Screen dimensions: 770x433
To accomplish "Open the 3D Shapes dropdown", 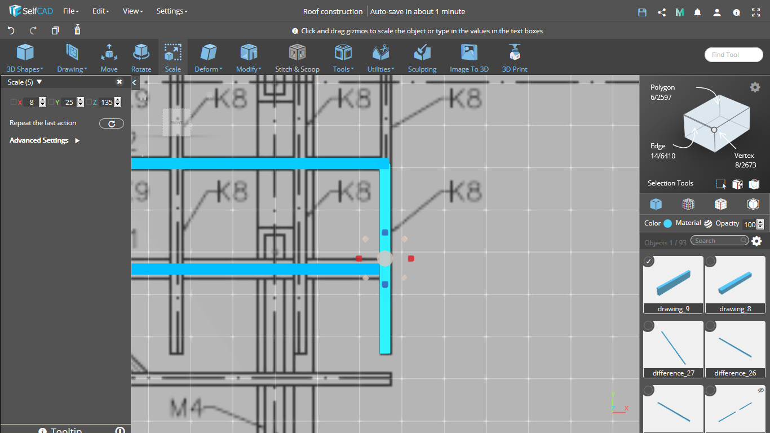I will tap(24, 58).
